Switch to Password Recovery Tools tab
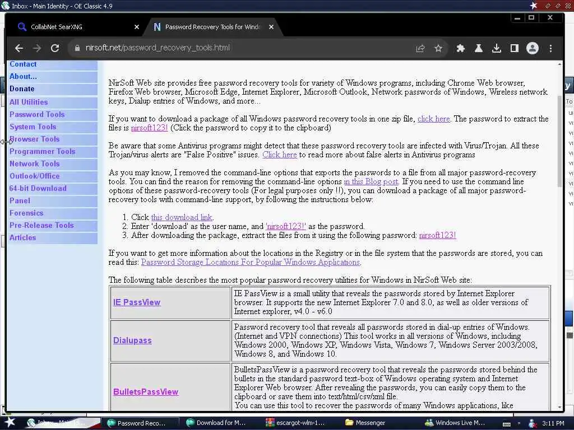Image resolution: width=574 pixels, height=430 pixels. pyautogui.click(x=212, y=27)
